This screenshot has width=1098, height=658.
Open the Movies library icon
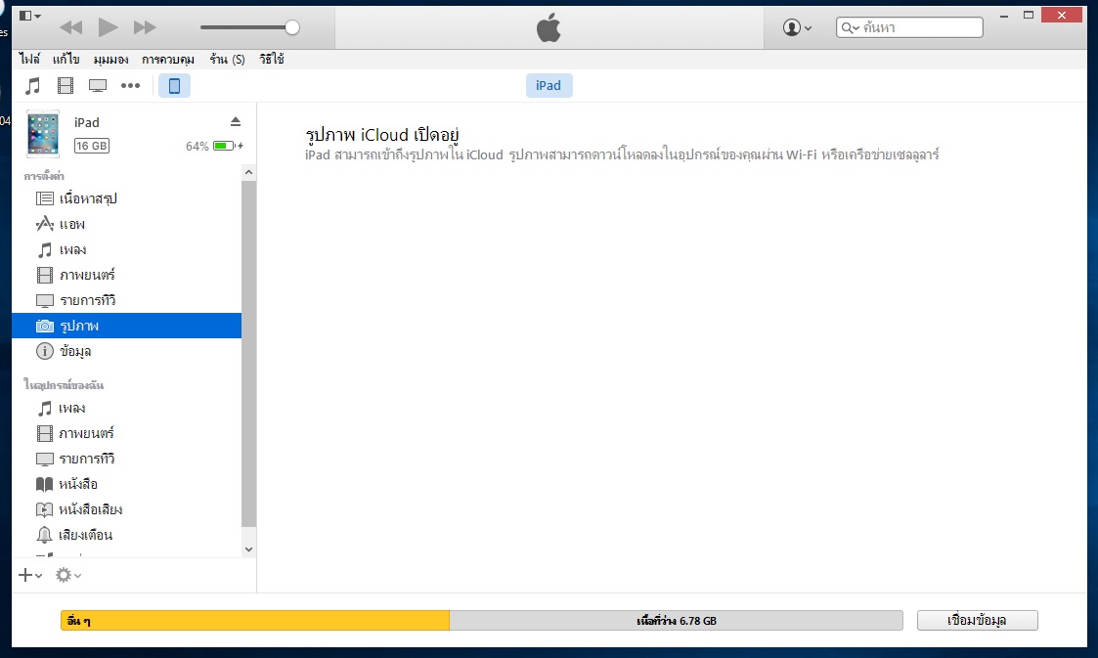(66, 86)
